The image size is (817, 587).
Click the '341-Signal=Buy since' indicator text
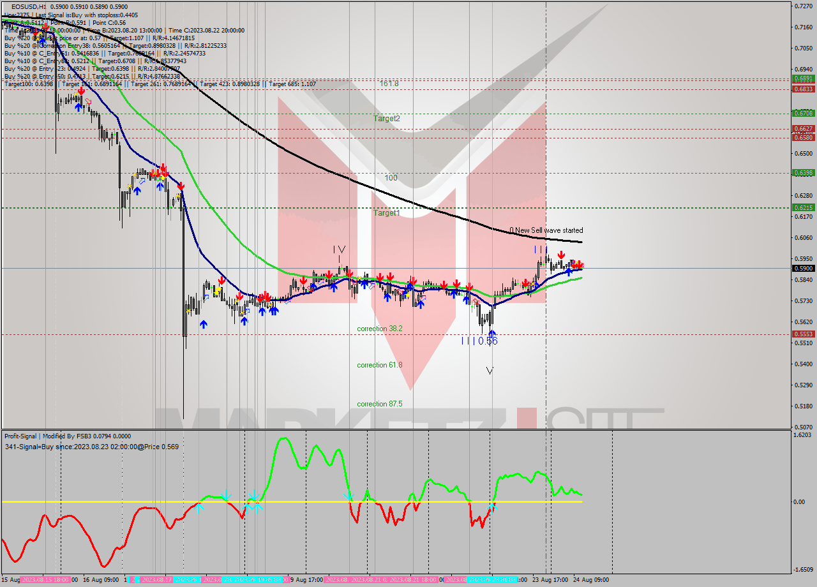pyautogui.click(x=91, y=447)
